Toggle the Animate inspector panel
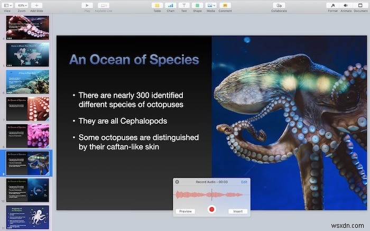Image resolution: width=370 pixels, height=231 pixels. tap(347, 5)
